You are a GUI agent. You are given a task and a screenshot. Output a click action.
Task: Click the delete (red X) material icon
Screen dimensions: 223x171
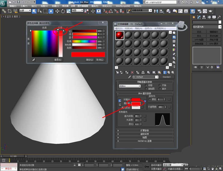[132, 72]
